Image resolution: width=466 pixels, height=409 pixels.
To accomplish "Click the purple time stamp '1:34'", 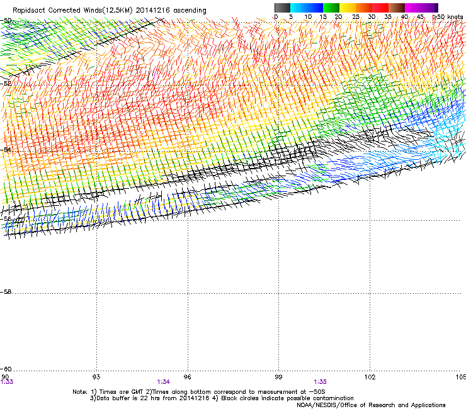I will coord(164,382).
